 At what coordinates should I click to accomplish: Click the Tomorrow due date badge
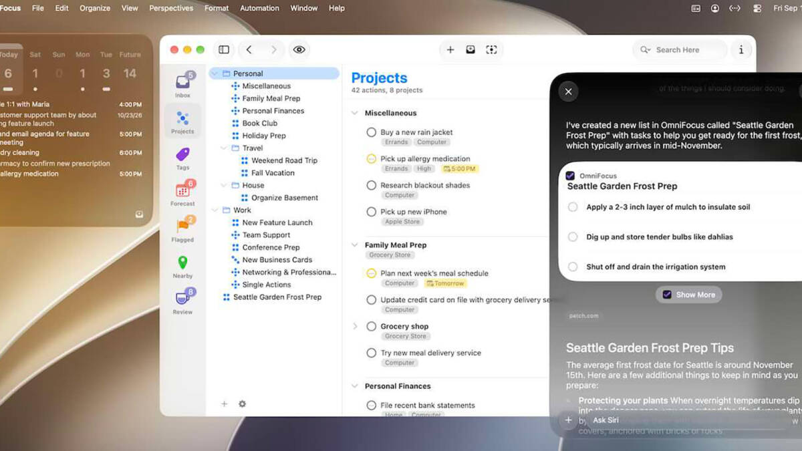[445, 283]
